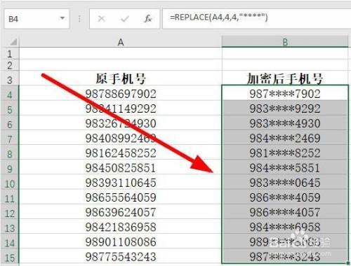Open the Insert Function fx button
This screenshot has width=351, height=266.
147,19
